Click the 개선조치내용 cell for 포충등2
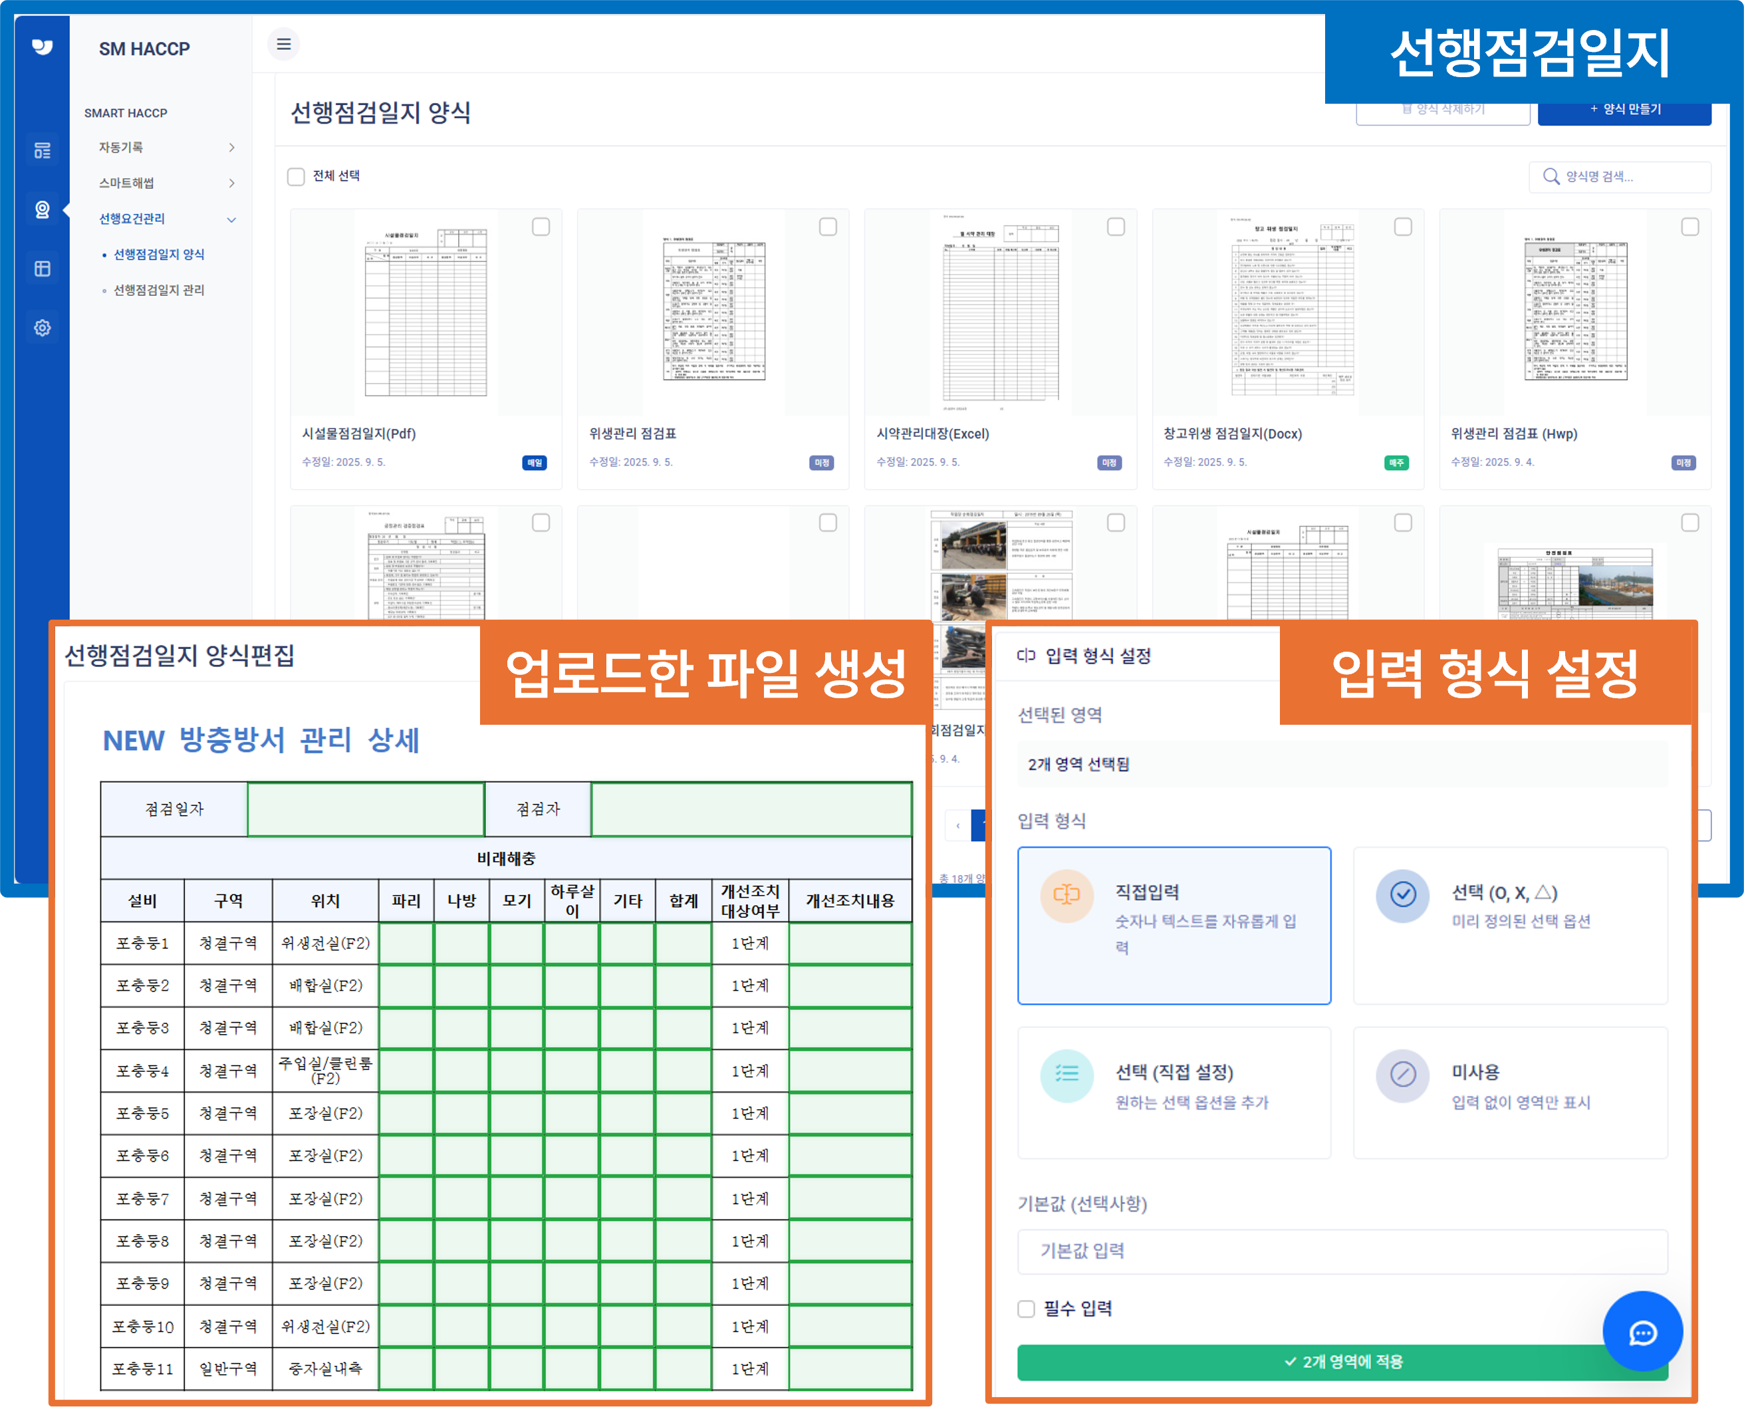The width and height of the screenshot is (1744, 1407). (x=850, y=985)
